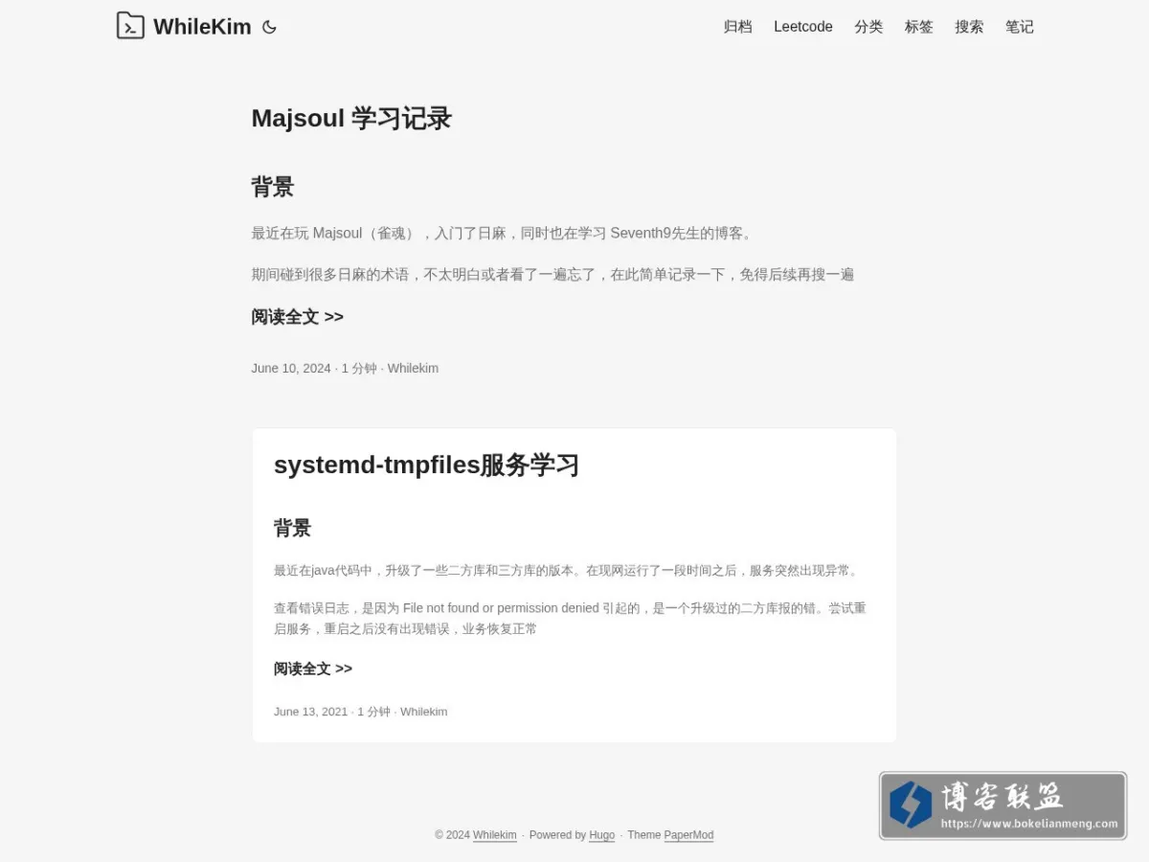Open the 搜索 menu item

969,27
